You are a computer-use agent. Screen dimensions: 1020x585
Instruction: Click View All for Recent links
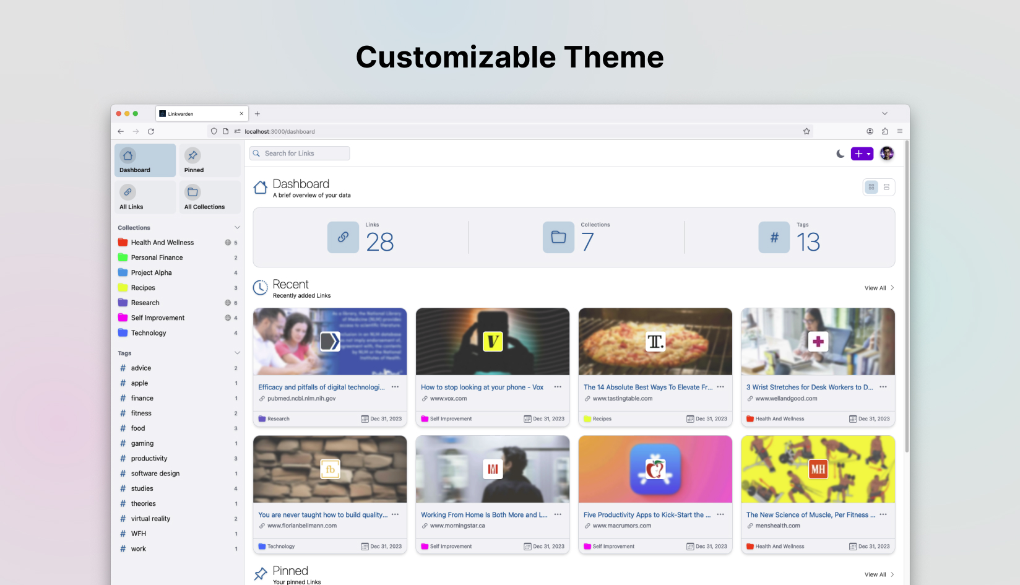tap(879, 288)
